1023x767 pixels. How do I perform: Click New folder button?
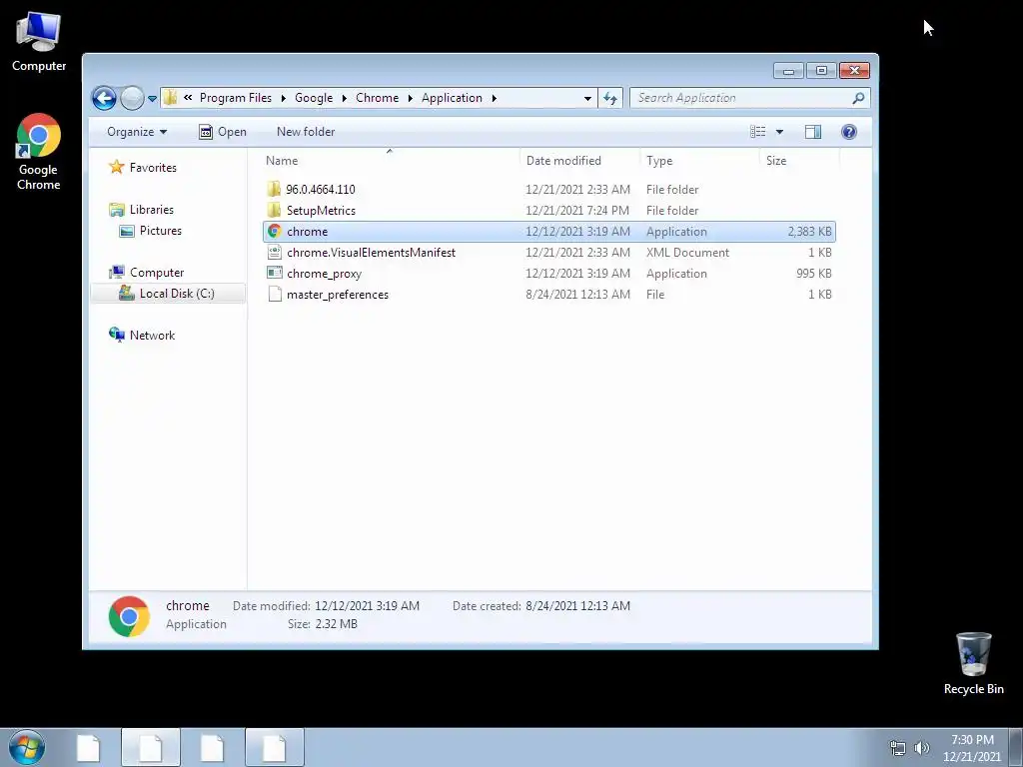(306, 132)
